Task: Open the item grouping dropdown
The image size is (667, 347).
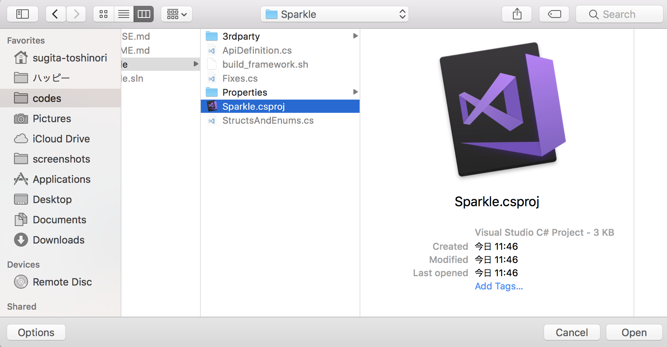Action: pyautogui.click(x=177, y=14)
